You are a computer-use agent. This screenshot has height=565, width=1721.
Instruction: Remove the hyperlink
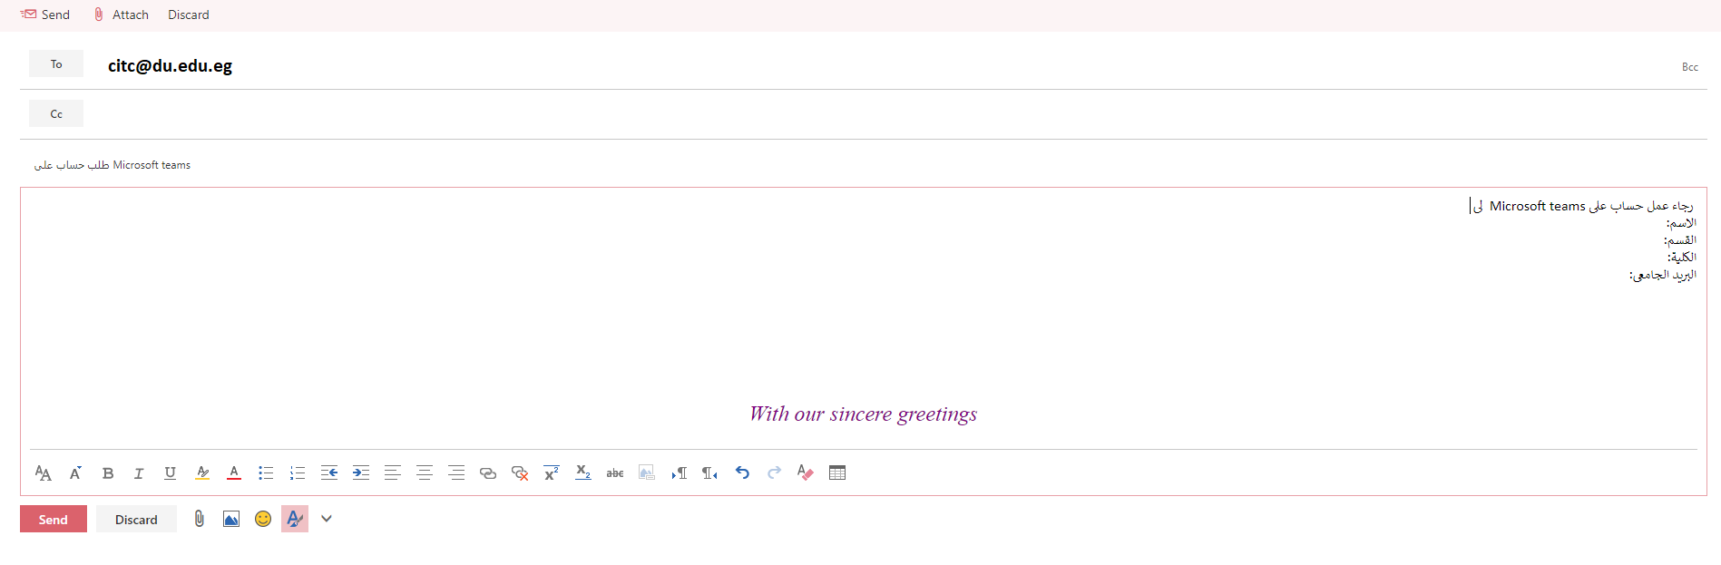coord(520,472)
